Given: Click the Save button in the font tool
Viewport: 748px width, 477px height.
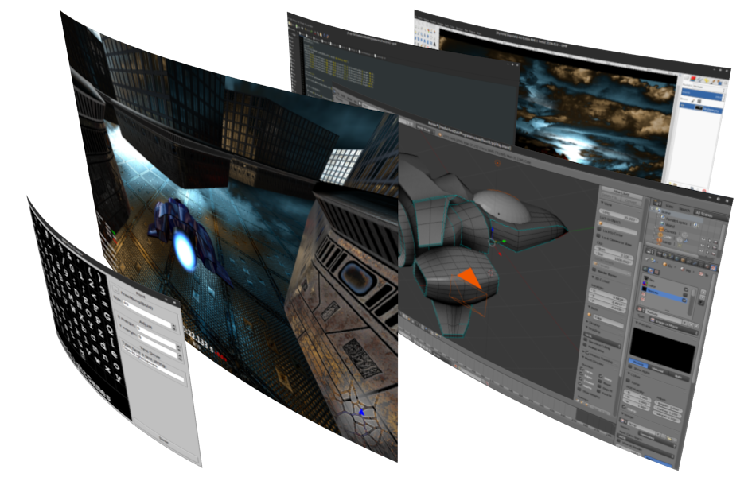Looking at the screenshot, I should point(164,440).
